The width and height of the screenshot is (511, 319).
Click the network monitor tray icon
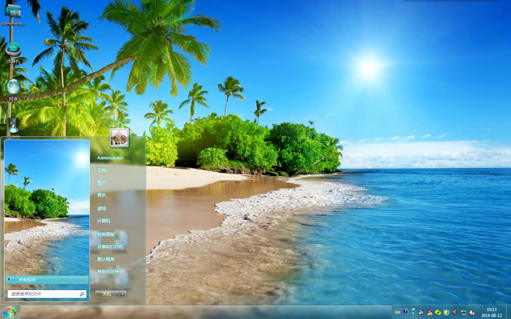click(x=463, y=312)
